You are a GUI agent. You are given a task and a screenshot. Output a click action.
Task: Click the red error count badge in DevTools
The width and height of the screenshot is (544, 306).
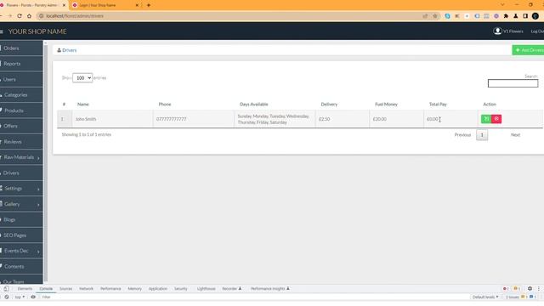506,288
